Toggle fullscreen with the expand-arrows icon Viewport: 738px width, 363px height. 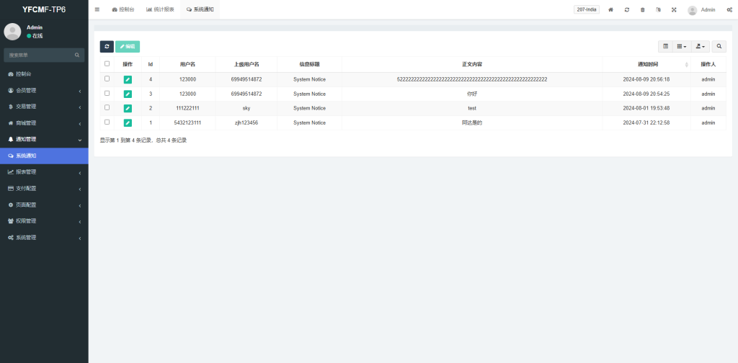[x=674, y=9]
